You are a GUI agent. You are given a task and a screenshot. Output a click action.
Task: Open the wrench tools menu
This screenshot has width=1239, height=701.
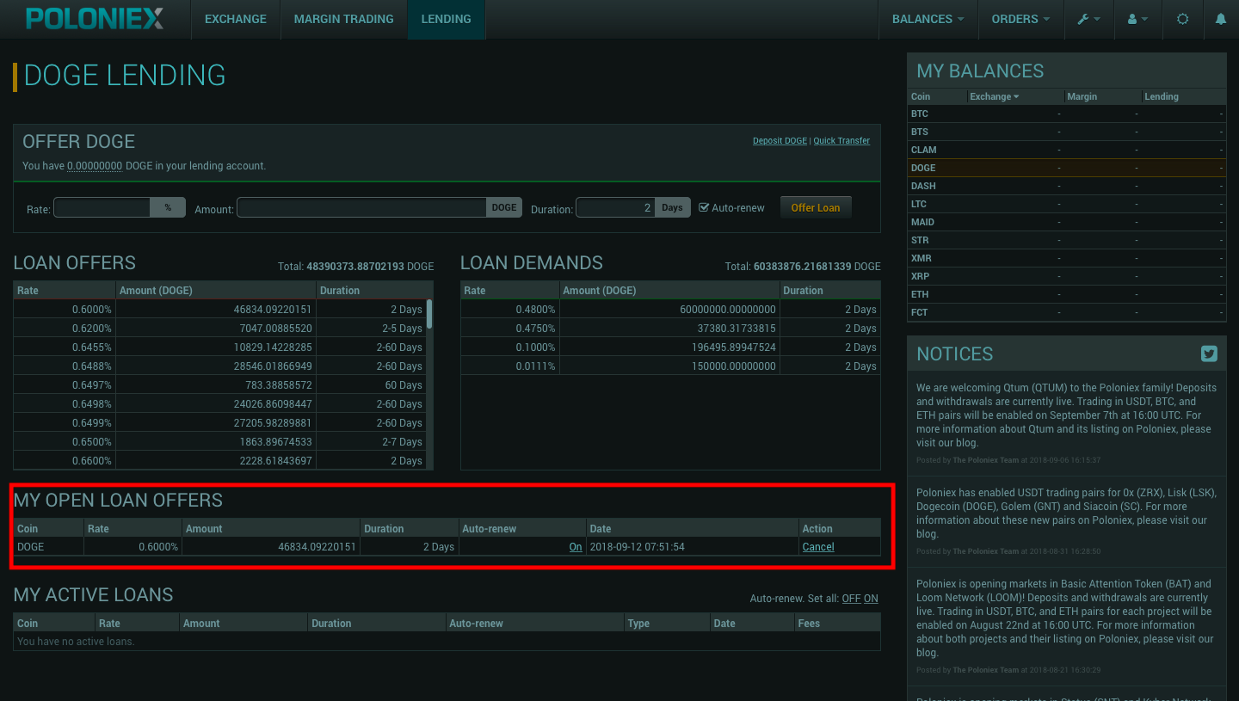(x=1088, y=19)
